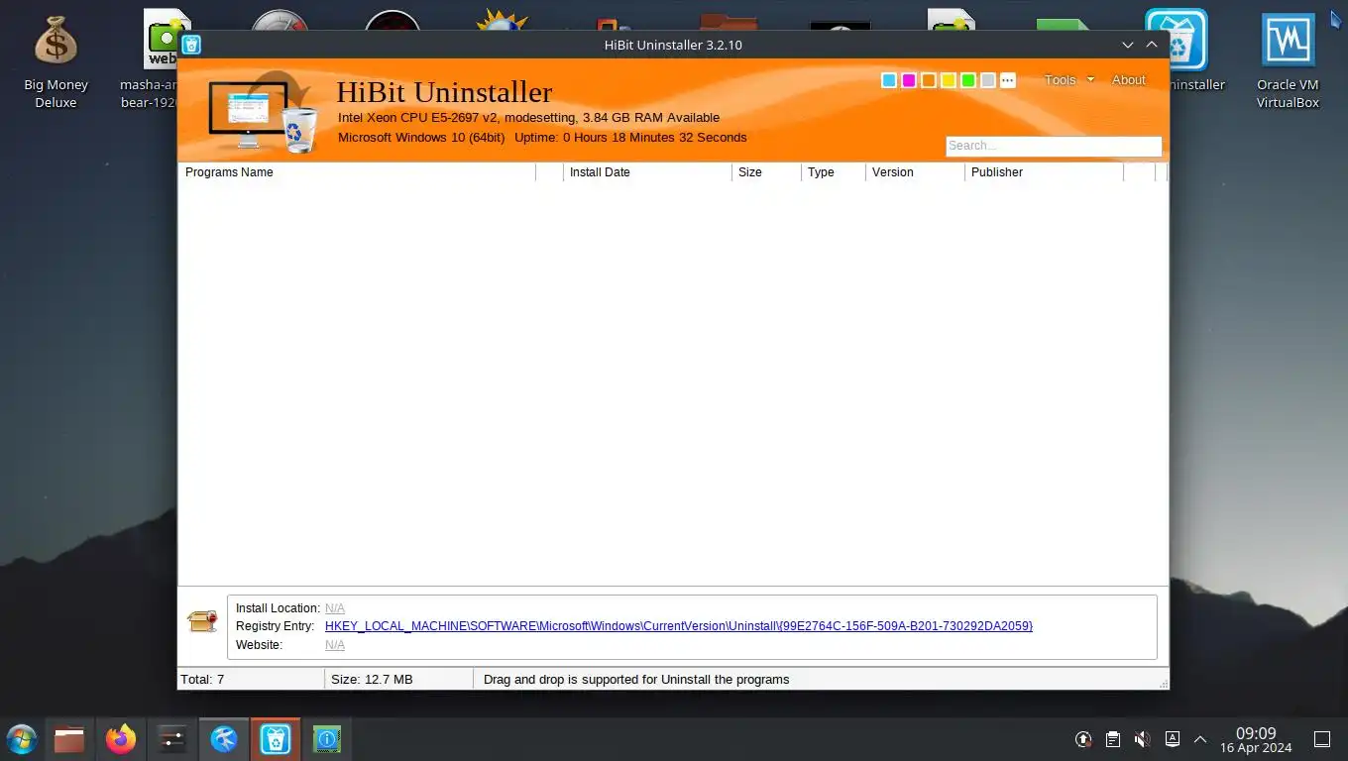
Task: Click the muted volume tray icon
Action: [1142, 739]
